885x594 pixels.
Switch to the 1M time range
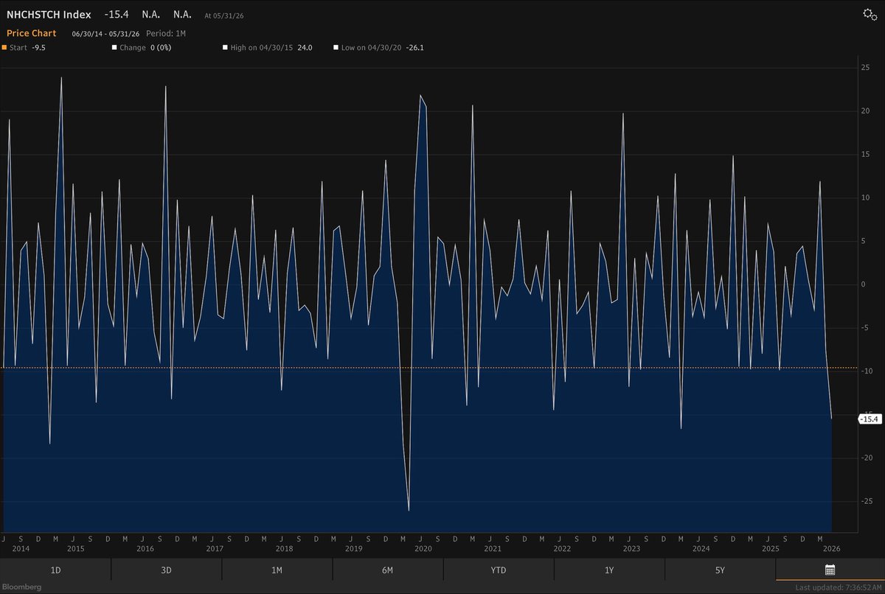click(x=277, y=570)
